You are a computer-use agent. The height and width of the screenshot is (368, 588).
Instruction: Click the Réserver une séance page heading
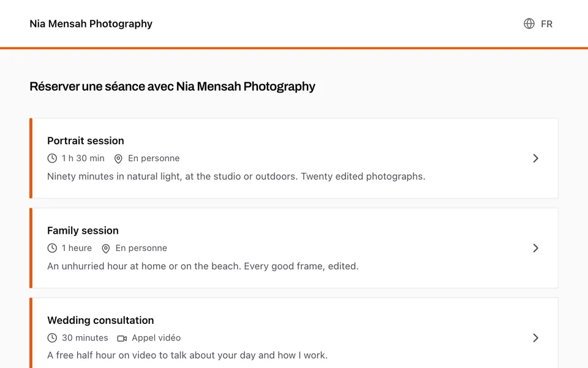pos(172,86)
